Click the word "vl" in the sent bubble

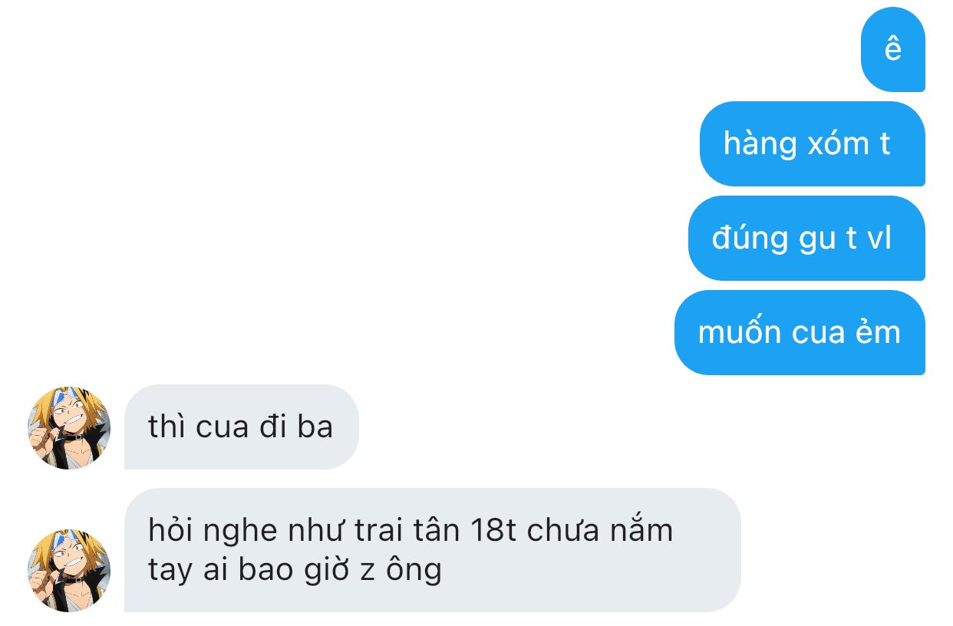[x=879, y=239]
